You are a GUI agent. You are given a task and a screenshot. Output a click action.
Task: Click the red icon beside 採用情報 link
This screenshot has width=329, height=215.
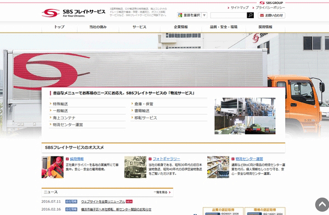67,159
